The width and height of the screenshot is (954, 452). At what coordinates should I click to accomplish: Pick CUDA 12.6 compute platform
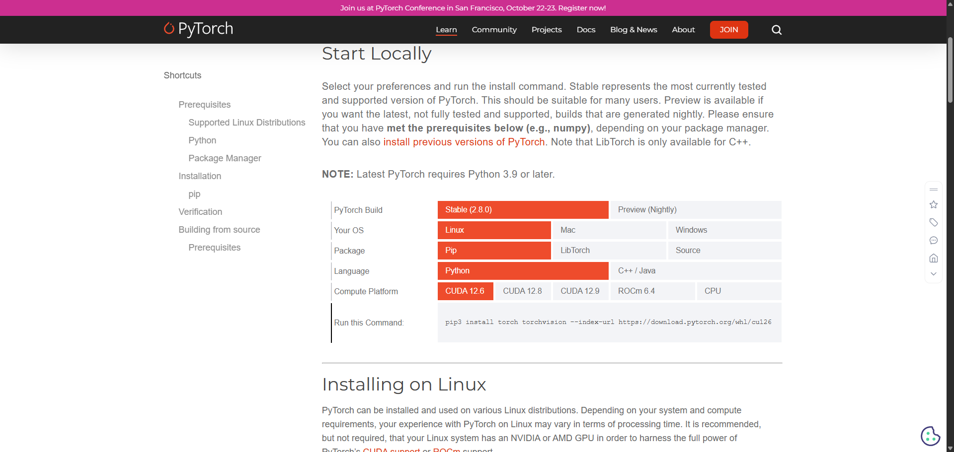pyautogui.click(x=466, y=291)
